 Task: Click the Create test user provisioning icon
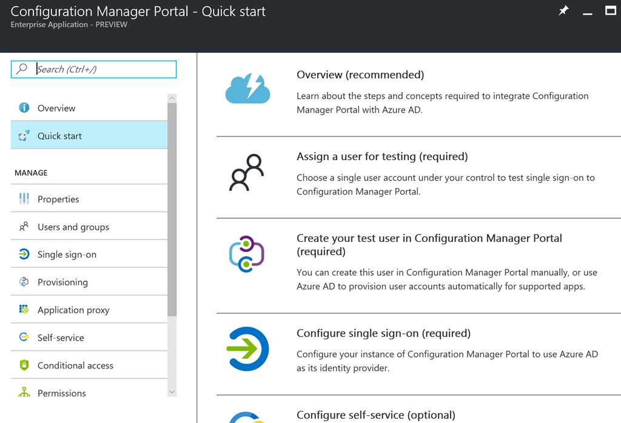[246, 254]
